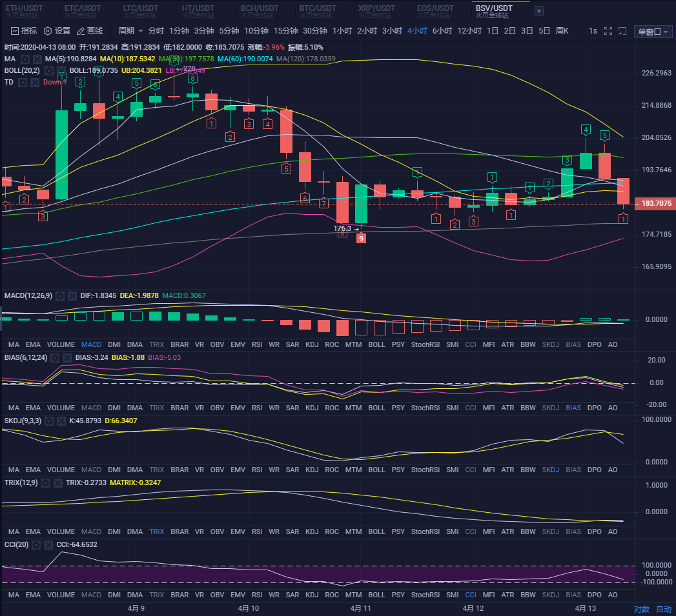The width and height of the screenshot is (676, 616).
Task: Open the BOLL settings gear icon
Action: [x=48, y=70]
